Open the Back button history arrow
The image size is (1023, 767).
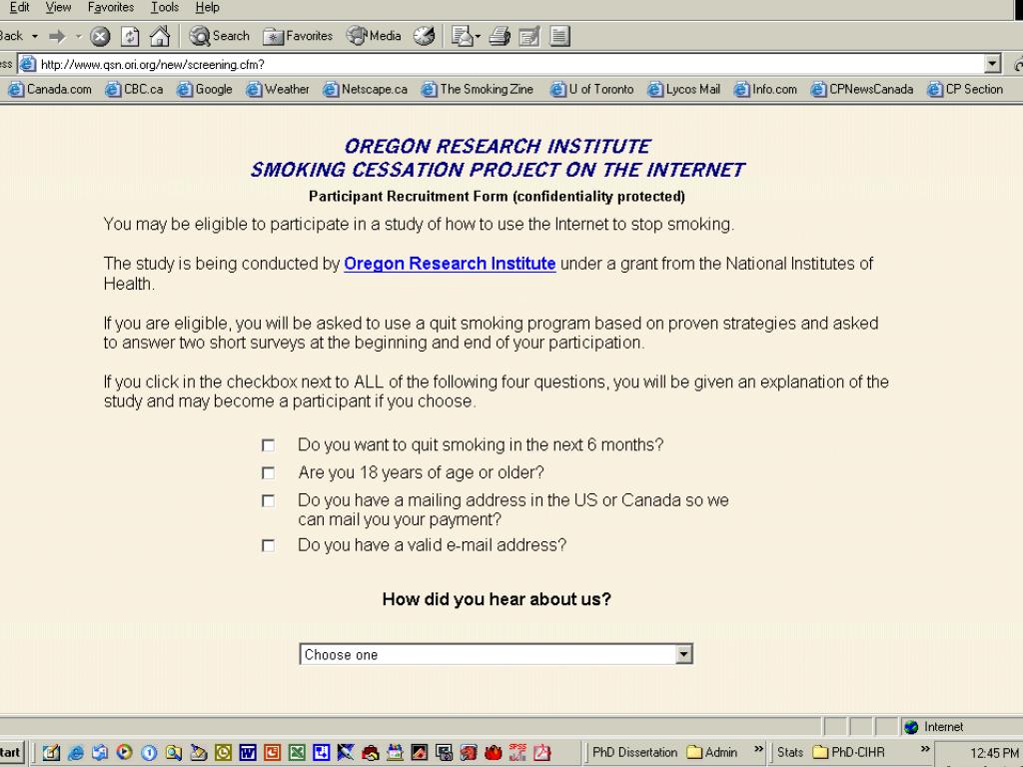(x=35, y=36)
